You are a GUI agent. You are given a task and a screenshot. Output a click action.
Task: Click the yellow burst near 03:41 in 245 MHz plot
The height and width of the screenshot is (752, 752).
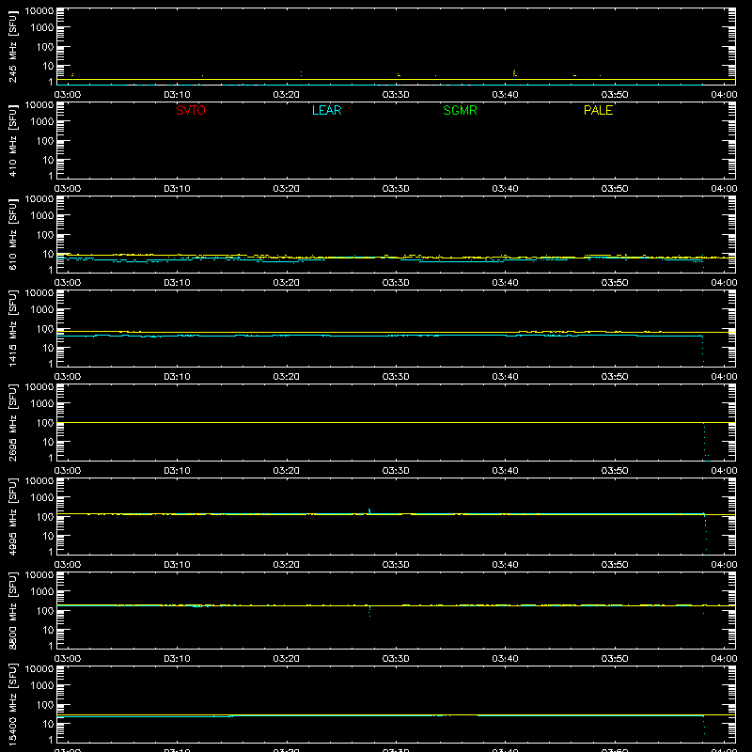pos(514,73)
